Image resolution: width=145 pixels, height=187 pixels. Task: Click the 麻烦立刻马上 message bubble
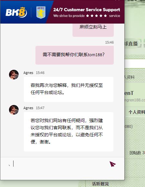[x=93, y=30]
